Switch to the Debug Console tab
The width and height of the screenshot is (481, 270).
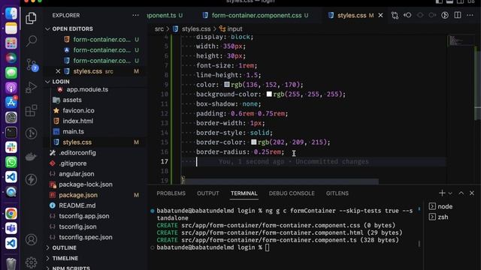(292, 193)
